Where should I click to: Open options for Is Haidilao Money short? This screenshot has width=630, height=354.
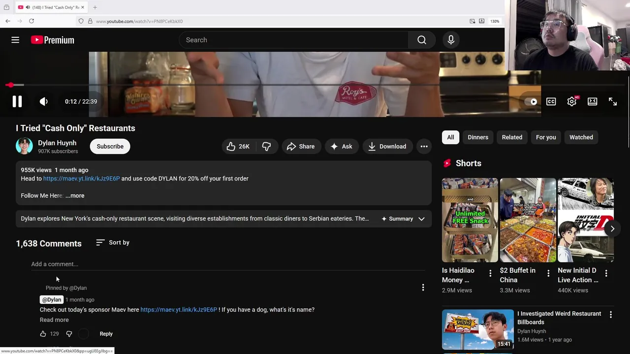tap(490, 273)
